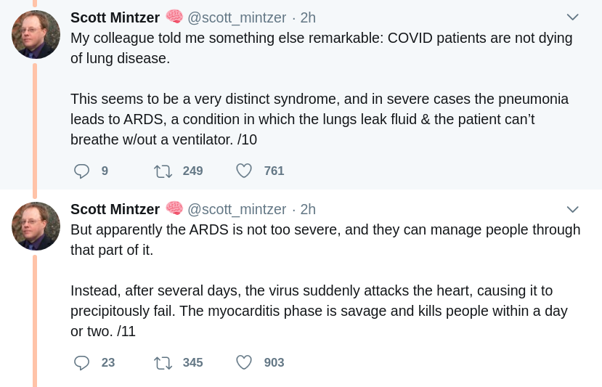Reply to the /11 myocarditis tweet
Image resolution: width=602 pixels, height=387 pixels.
tap(82, 362)
